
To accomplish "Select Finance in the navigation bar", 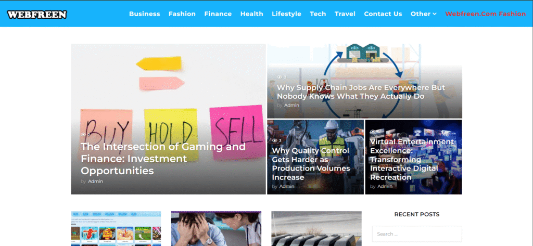I will tap(218, 14).
